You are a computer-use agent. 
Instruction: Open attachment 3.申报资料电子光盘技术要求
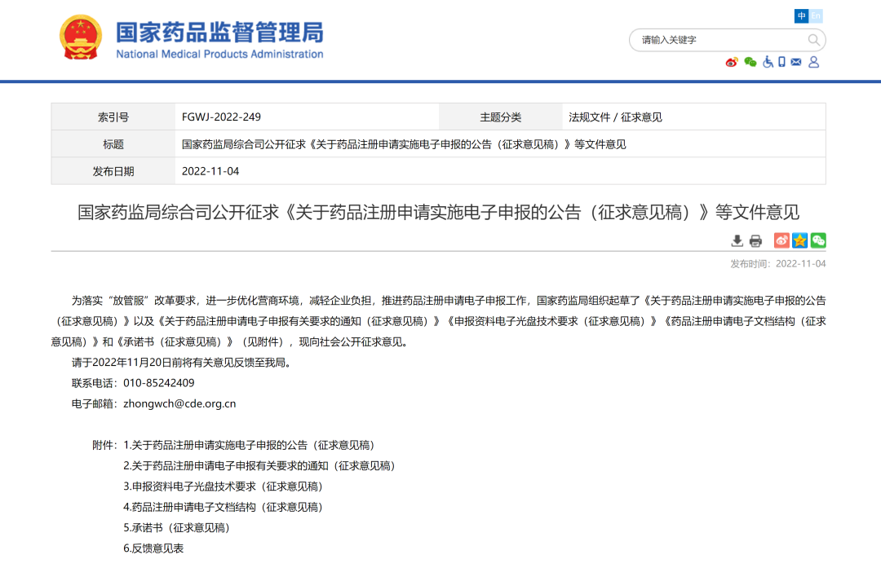[x=223, y=487]
